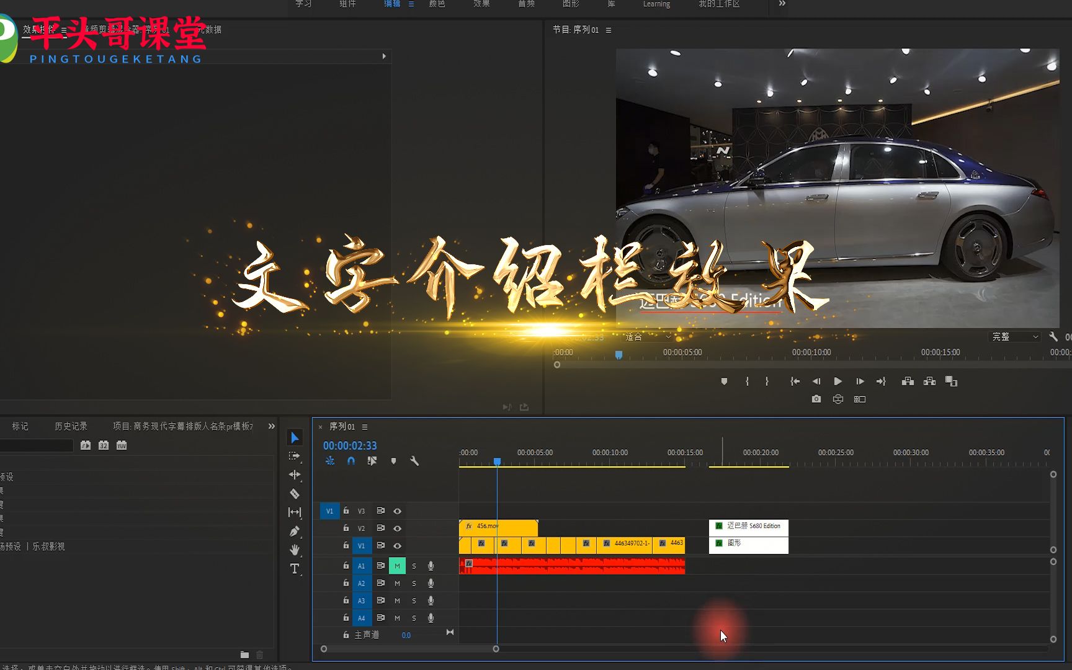Image resolution: width=1072 pixels, height=670 pixels.
Task: Toggle V1 source patching button
Action: click(329, 511)
